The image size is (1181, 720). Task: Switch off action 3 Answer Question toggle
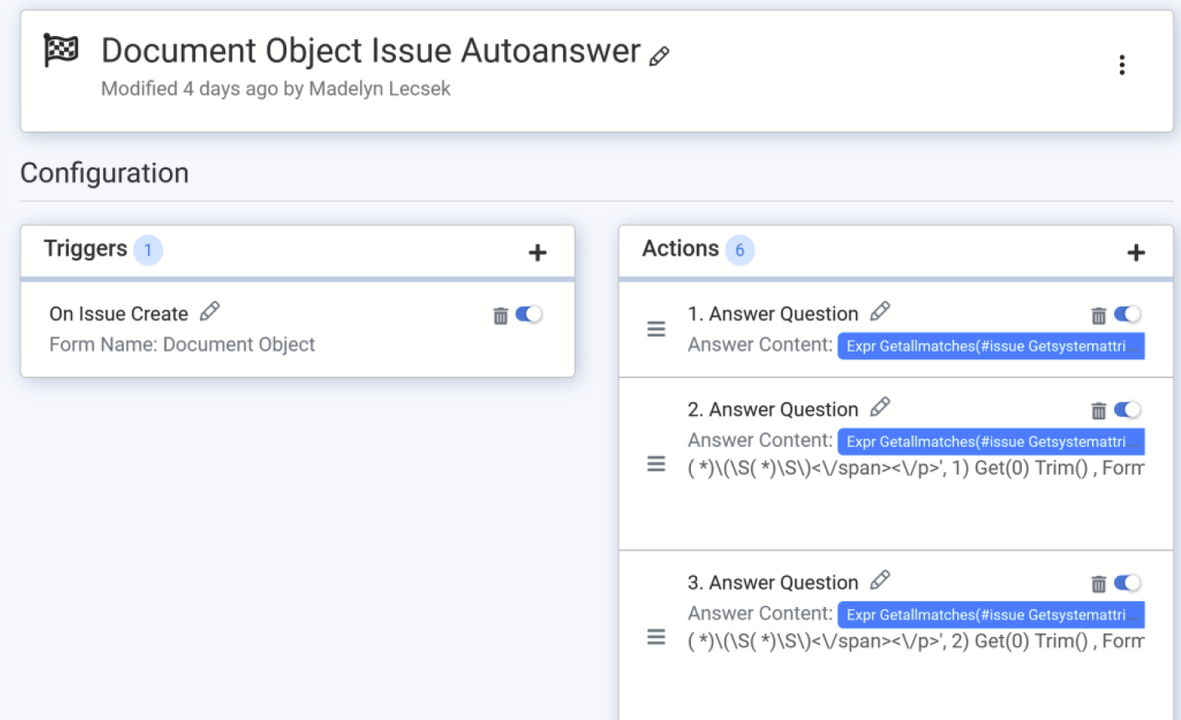(x=1127, y=583)
